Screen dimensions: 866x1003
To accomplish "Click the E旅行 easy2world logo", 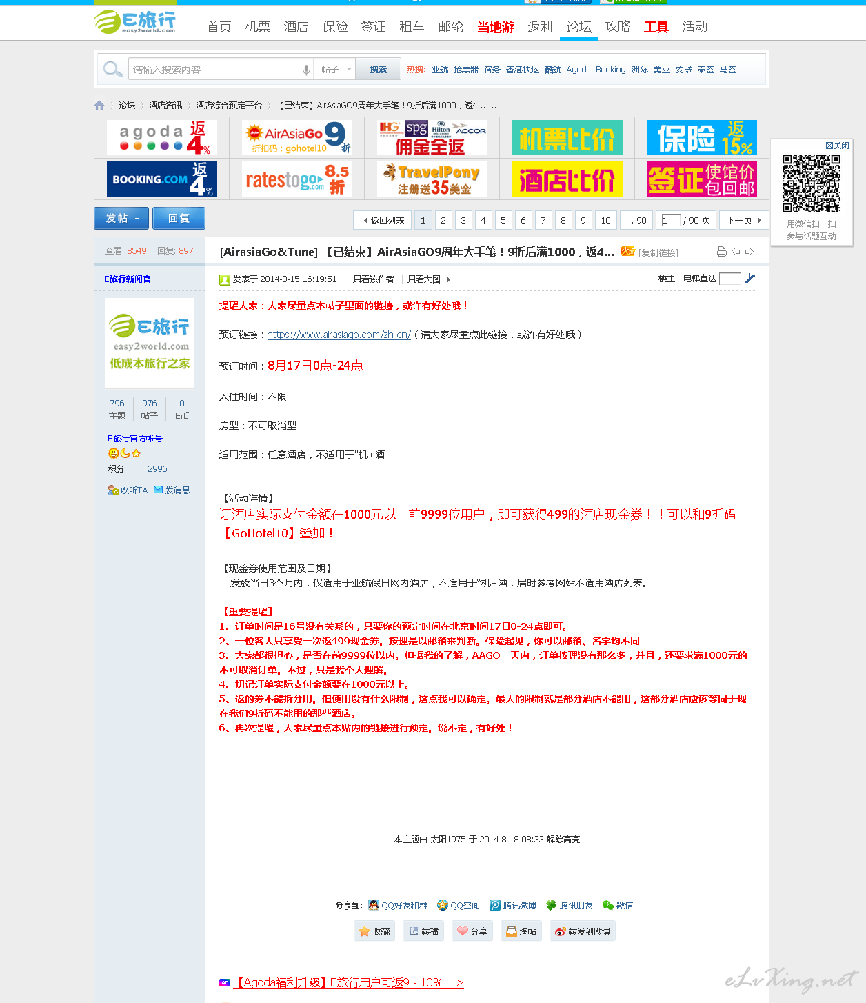I will click(134, 21).
